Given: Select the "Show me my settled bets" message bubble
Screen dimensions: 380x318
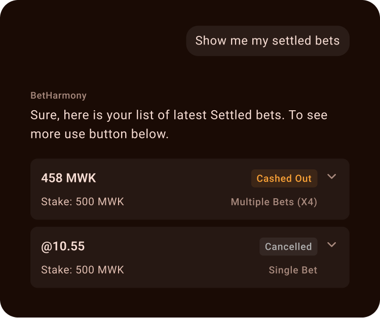Looking at the screenshot, I should tap(268, 41).
